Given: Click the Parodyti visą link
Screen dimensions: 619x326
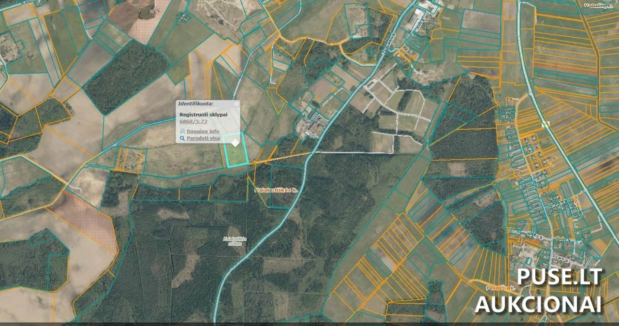Looking at the screenshot, I should (203, 138).
